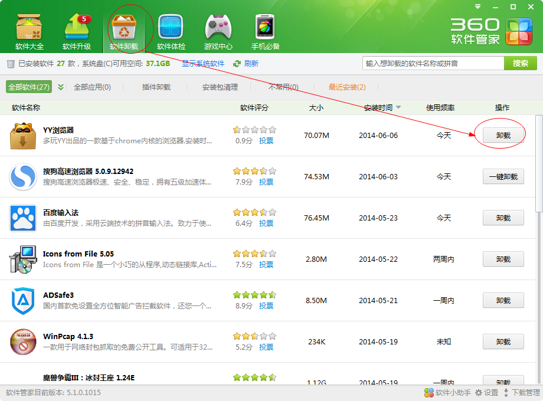The width and height of the screenshot is (543, 401).
Task: Click the green 刷新 refresh icon
Action: tap(237, 64)
